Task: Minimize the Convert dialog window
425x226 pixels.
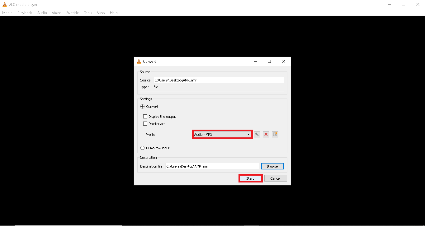Action: point(255,62)
